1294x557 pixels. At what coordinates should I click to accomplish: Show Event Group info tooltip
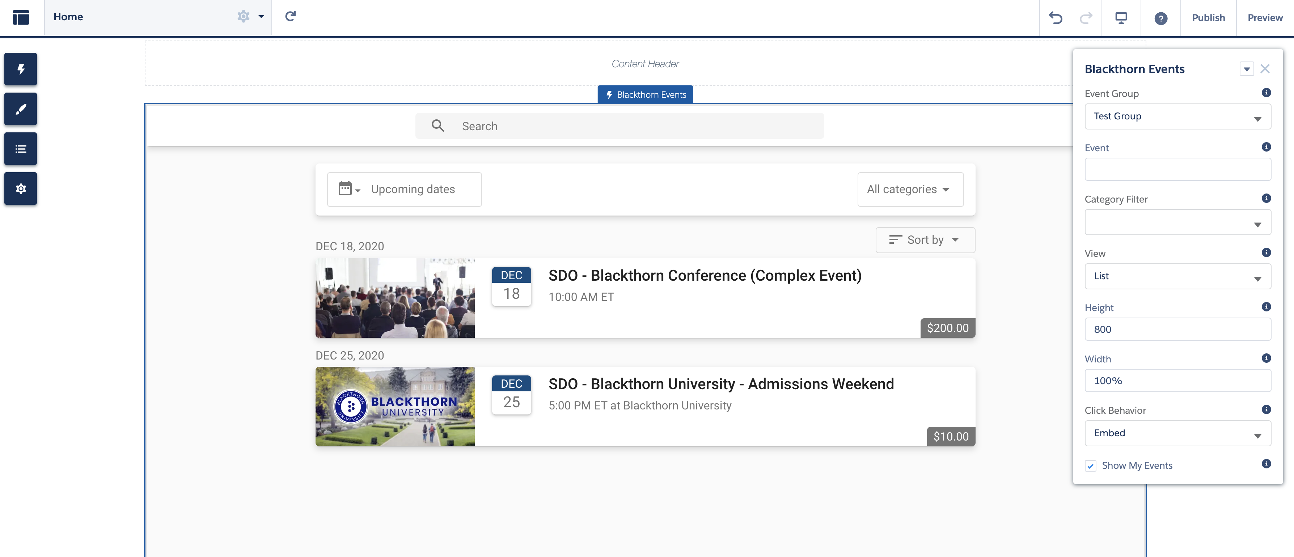tap(1266, 93)
